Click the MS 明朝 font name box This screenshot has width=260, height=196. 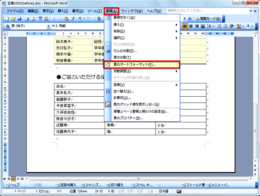click(77, 26)
